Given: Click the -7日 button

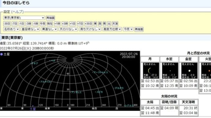Looking at the screenshot, I should tap(15, 24).
